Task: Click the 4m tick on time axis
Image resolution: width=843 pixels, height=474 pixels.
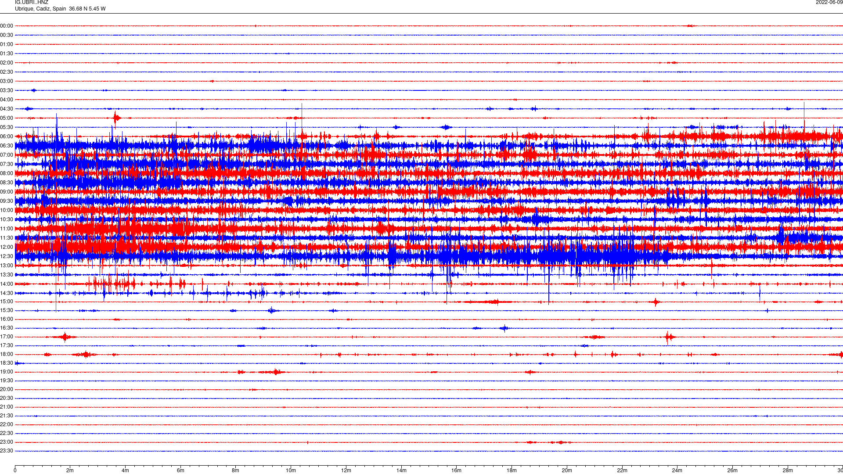Action: pos(125,470)
